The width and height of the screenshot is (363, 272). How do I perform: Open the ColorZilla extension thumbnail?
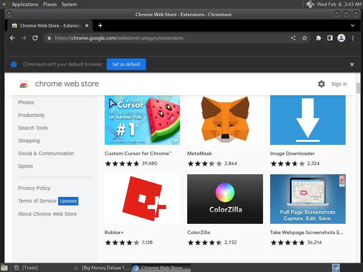pyautogui.click(x=225, y=199)
